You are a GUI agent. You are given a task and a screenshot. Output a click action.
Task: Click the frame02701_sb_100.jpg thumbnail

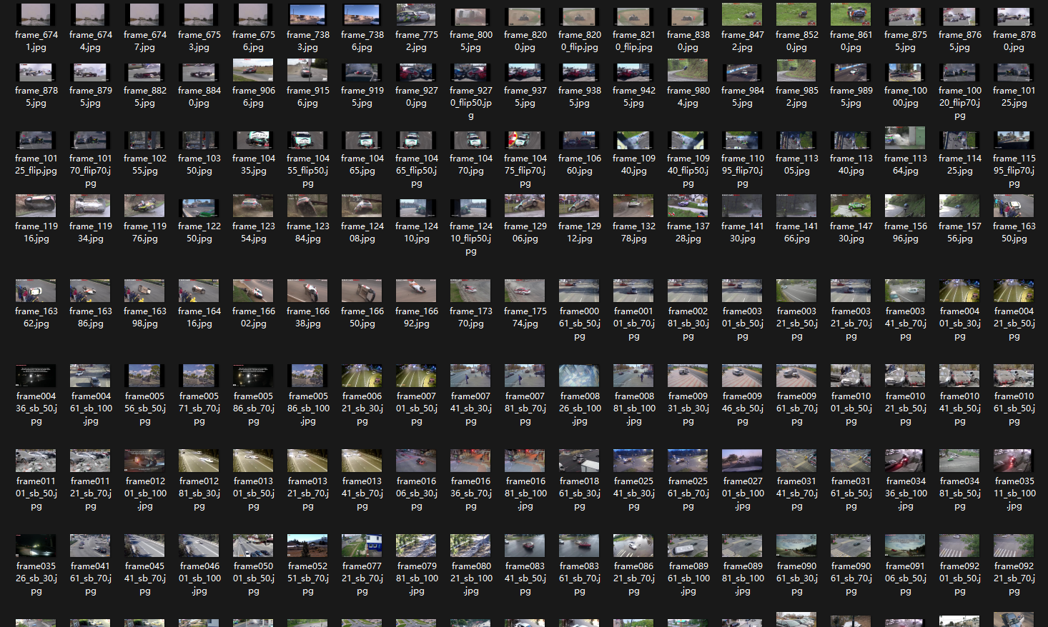tap(742, 461)
